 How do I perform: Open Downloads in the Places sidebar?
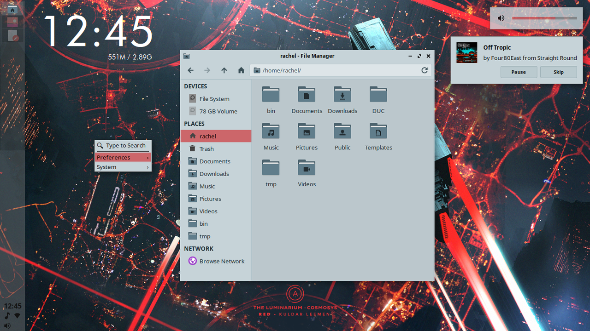(216, 174)
